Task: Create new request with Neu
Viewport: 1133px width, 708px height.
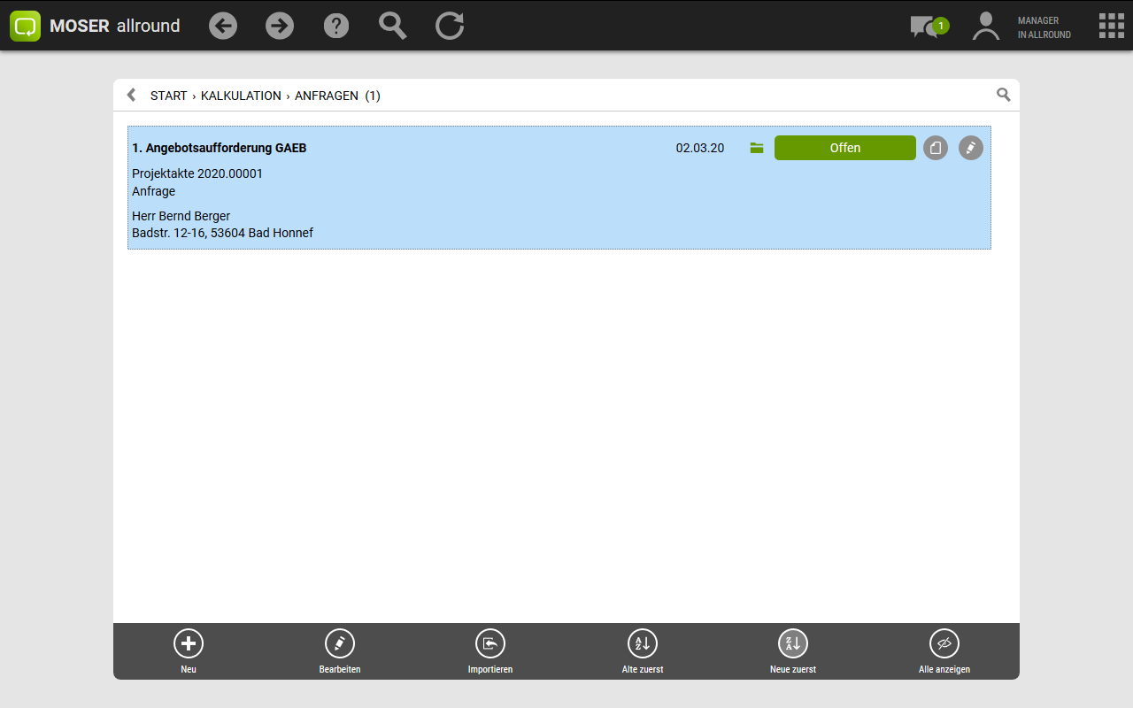Action: (x=189, y=651)
